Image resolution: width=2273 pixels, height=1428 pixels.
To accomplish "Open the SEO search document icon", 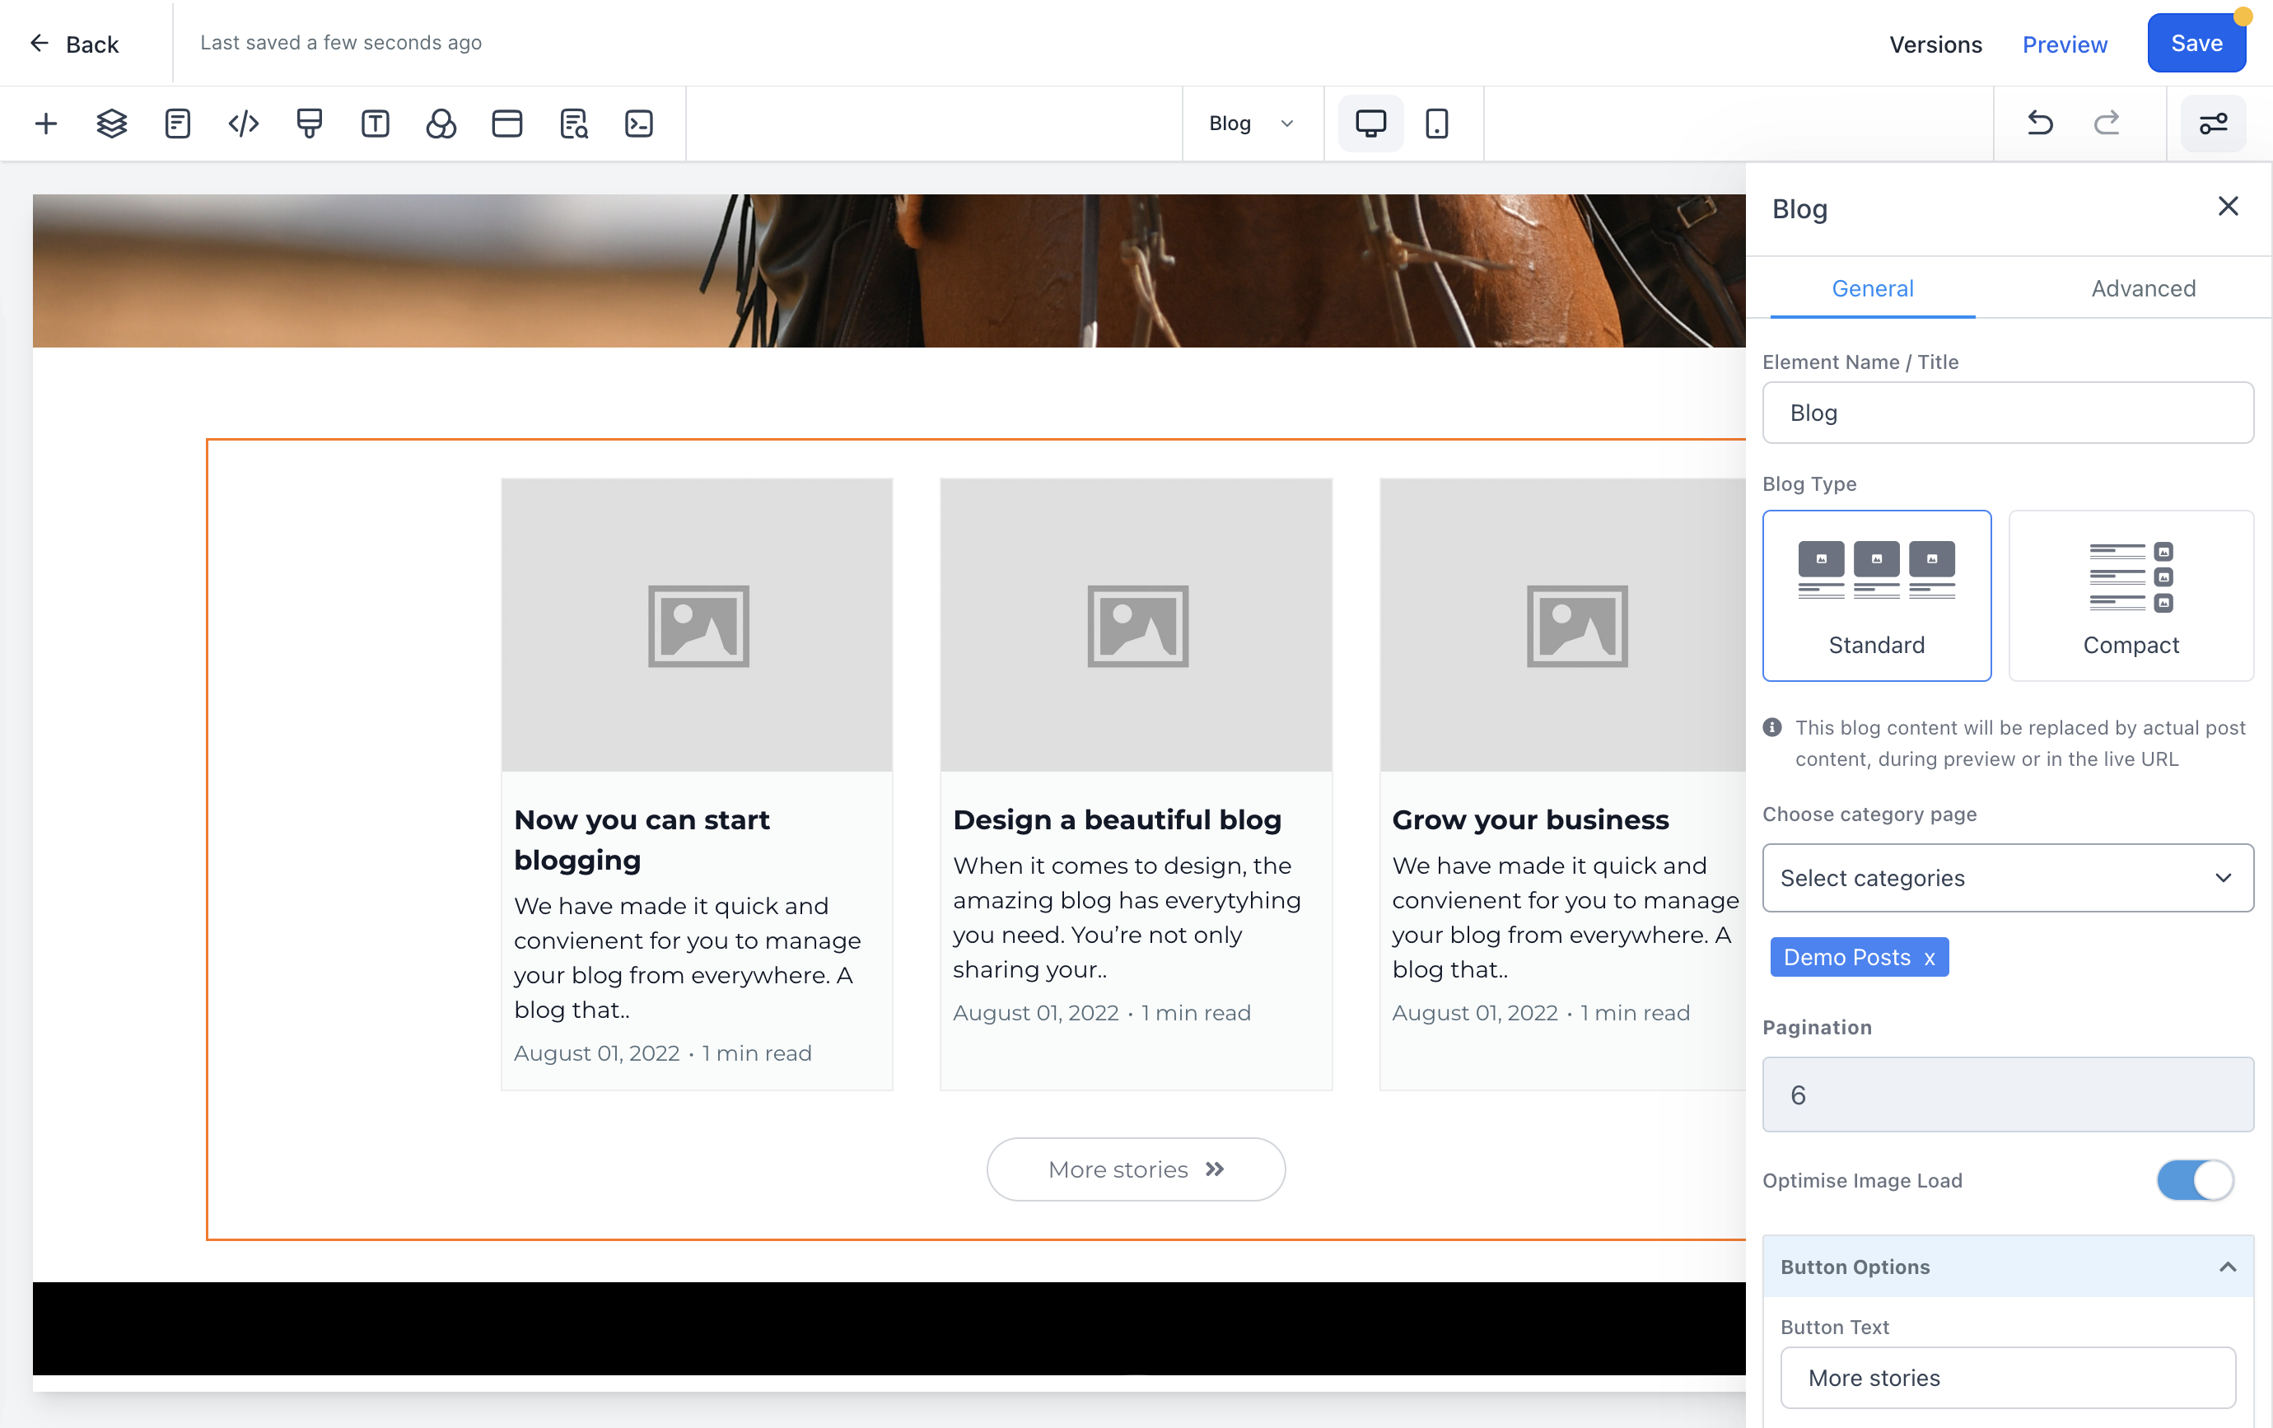I will coord(573,124).
